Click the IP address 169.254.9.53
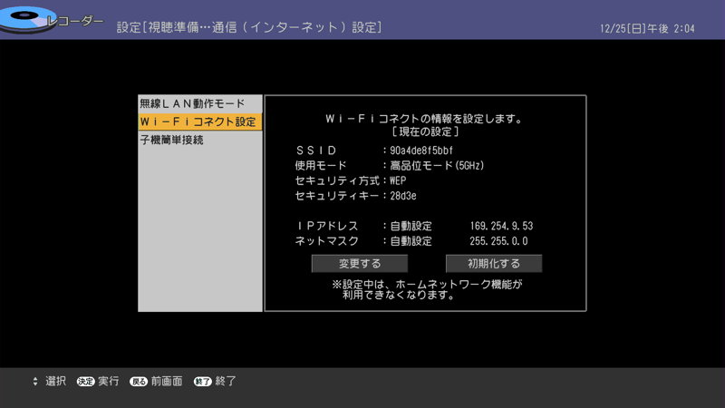This screenshot has height=408, width=725. point(501,226)
